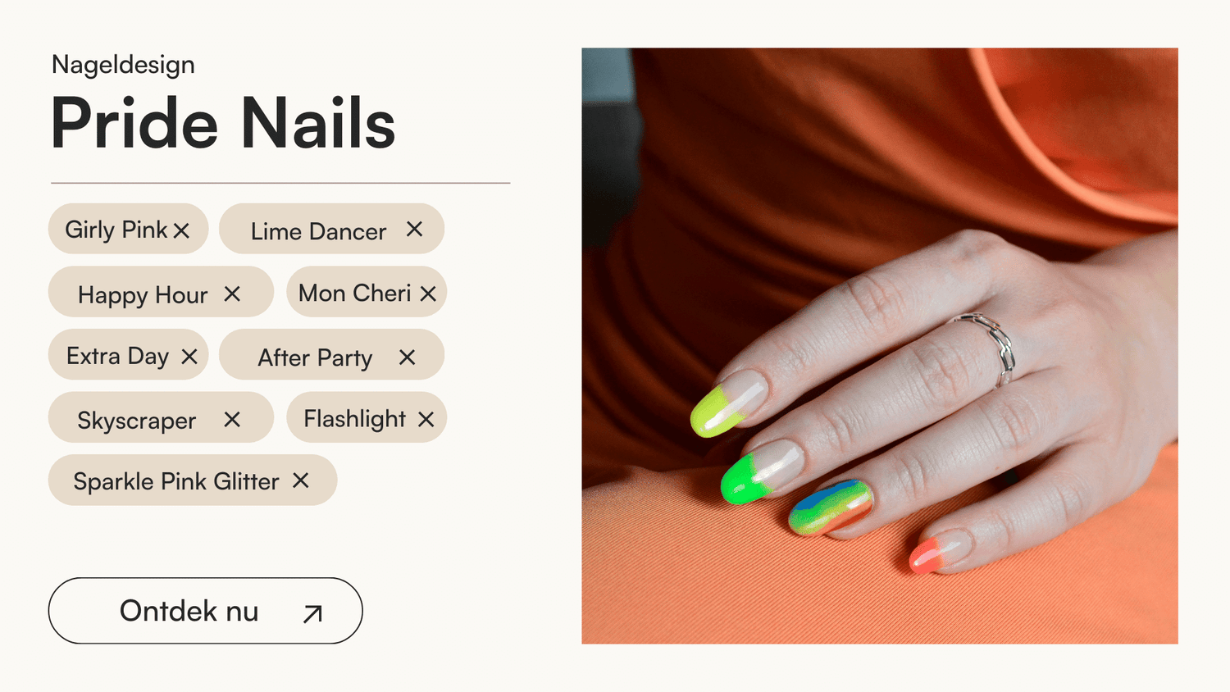Open the pride nails photo
Screen dimensions: 1230x692
(880, 346)
